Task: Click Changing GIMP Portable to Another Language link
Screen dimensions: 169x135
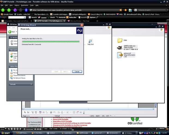Action: tap(70, 125)
